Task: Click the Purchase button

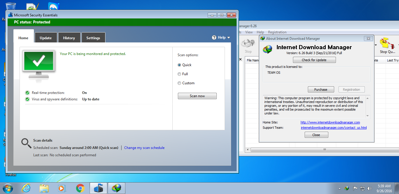Action: (321, 90)
